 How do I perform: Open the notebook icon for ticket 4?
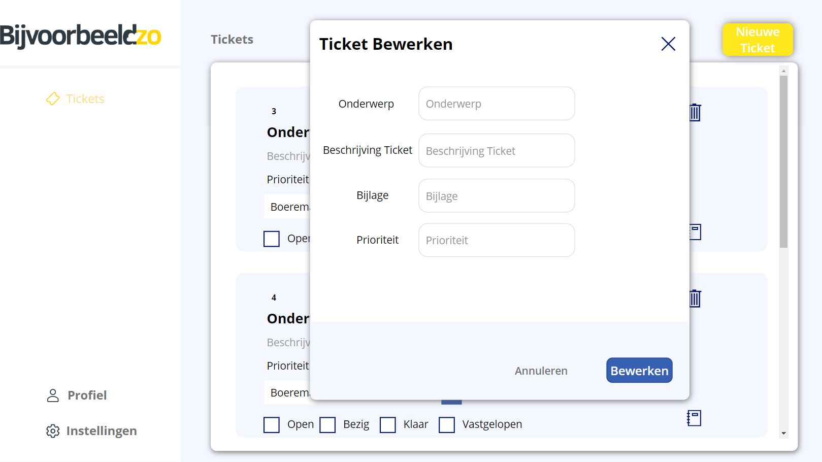(694, 418)
